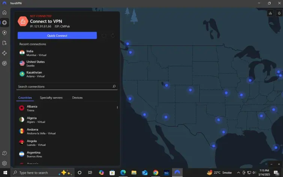Select Albania Tirana in country list
The height and width of the screenshot is (177, 283).
[x=67, y=108]
